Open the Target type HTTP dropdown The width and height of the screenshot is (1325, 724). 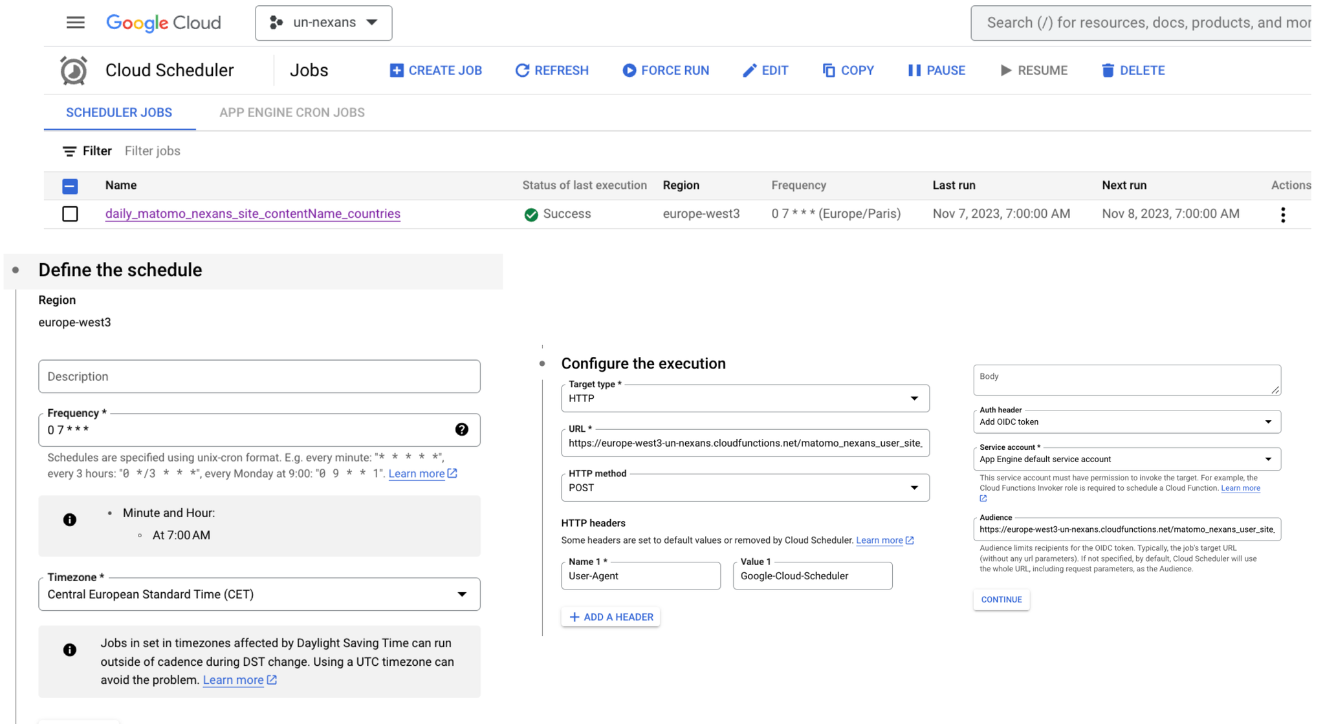coord(745,398)
